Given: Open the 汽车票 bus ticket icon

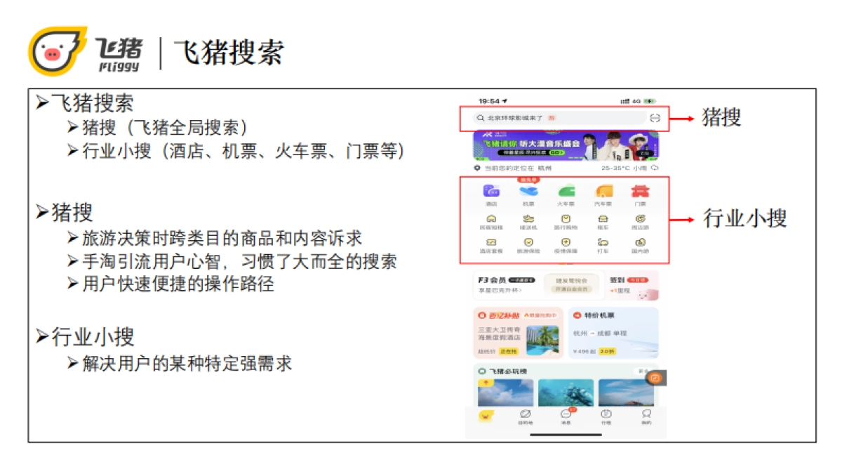Looking at the screenshot, I should [x=603, y=191].
